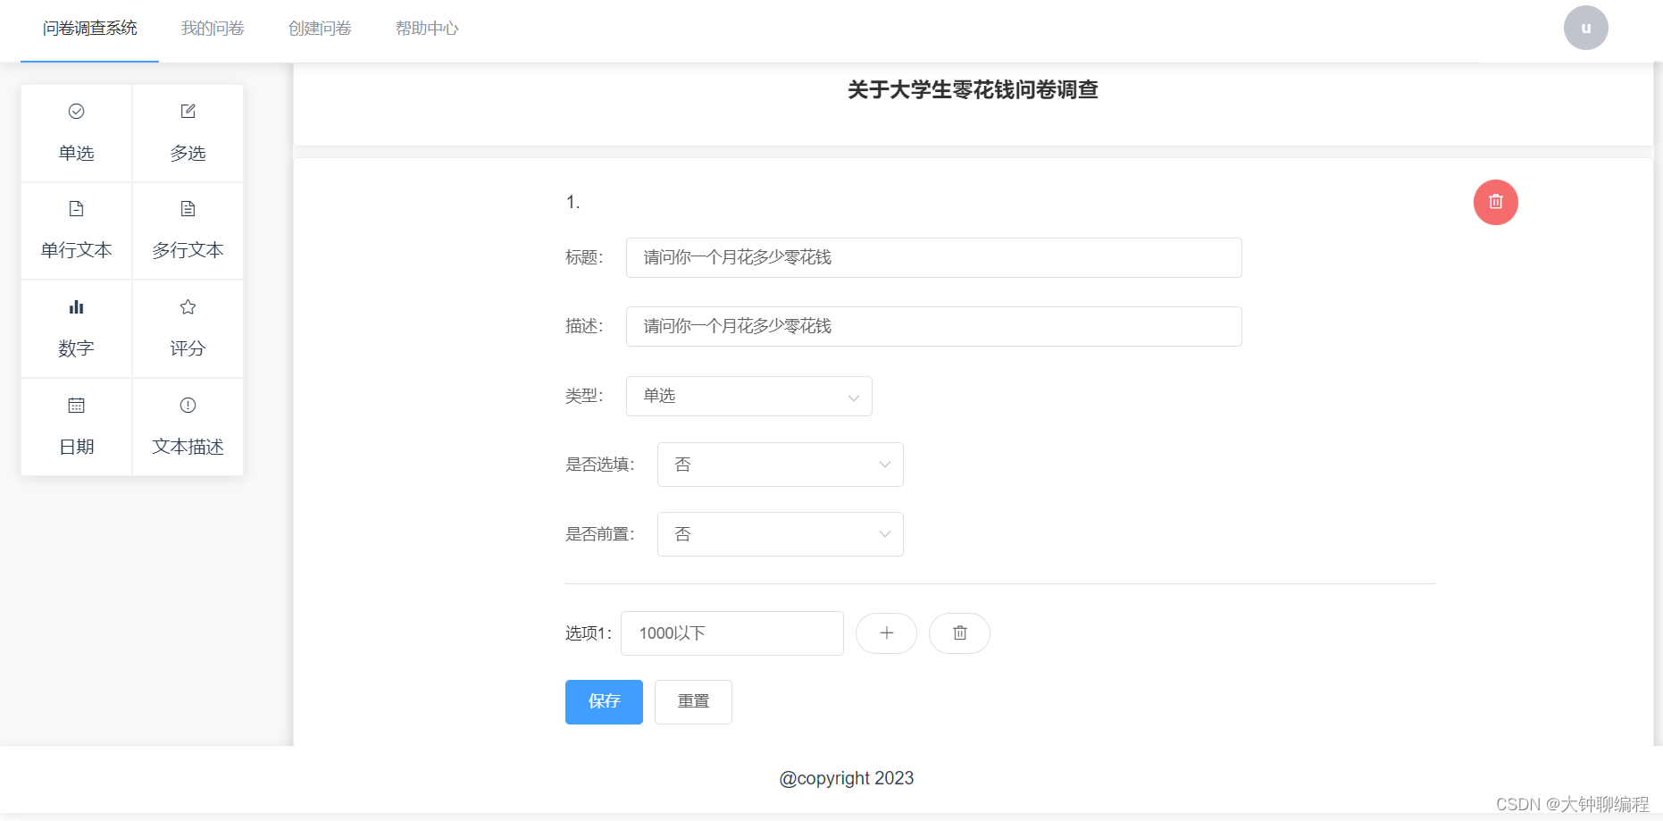Image resolution: width=1663 pixels, height=821 pixels.
Task: Add a number (数字) question icon
Action: pos(77,307)
